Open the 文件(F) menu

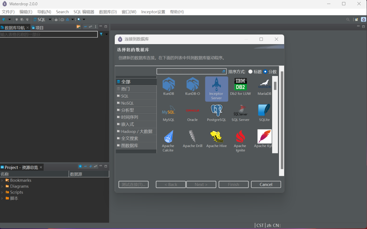point(8,12)
